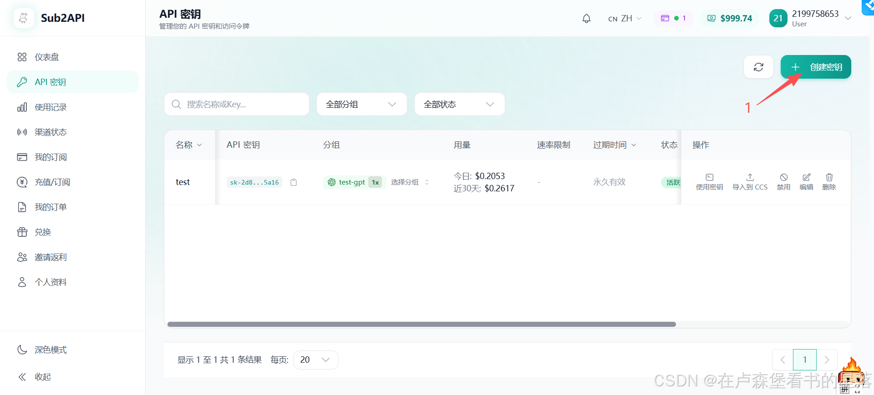The width and height of the screenshot is (874, 395).
Task: Click the $999.74 balance badge
Action: coord(730,18)
